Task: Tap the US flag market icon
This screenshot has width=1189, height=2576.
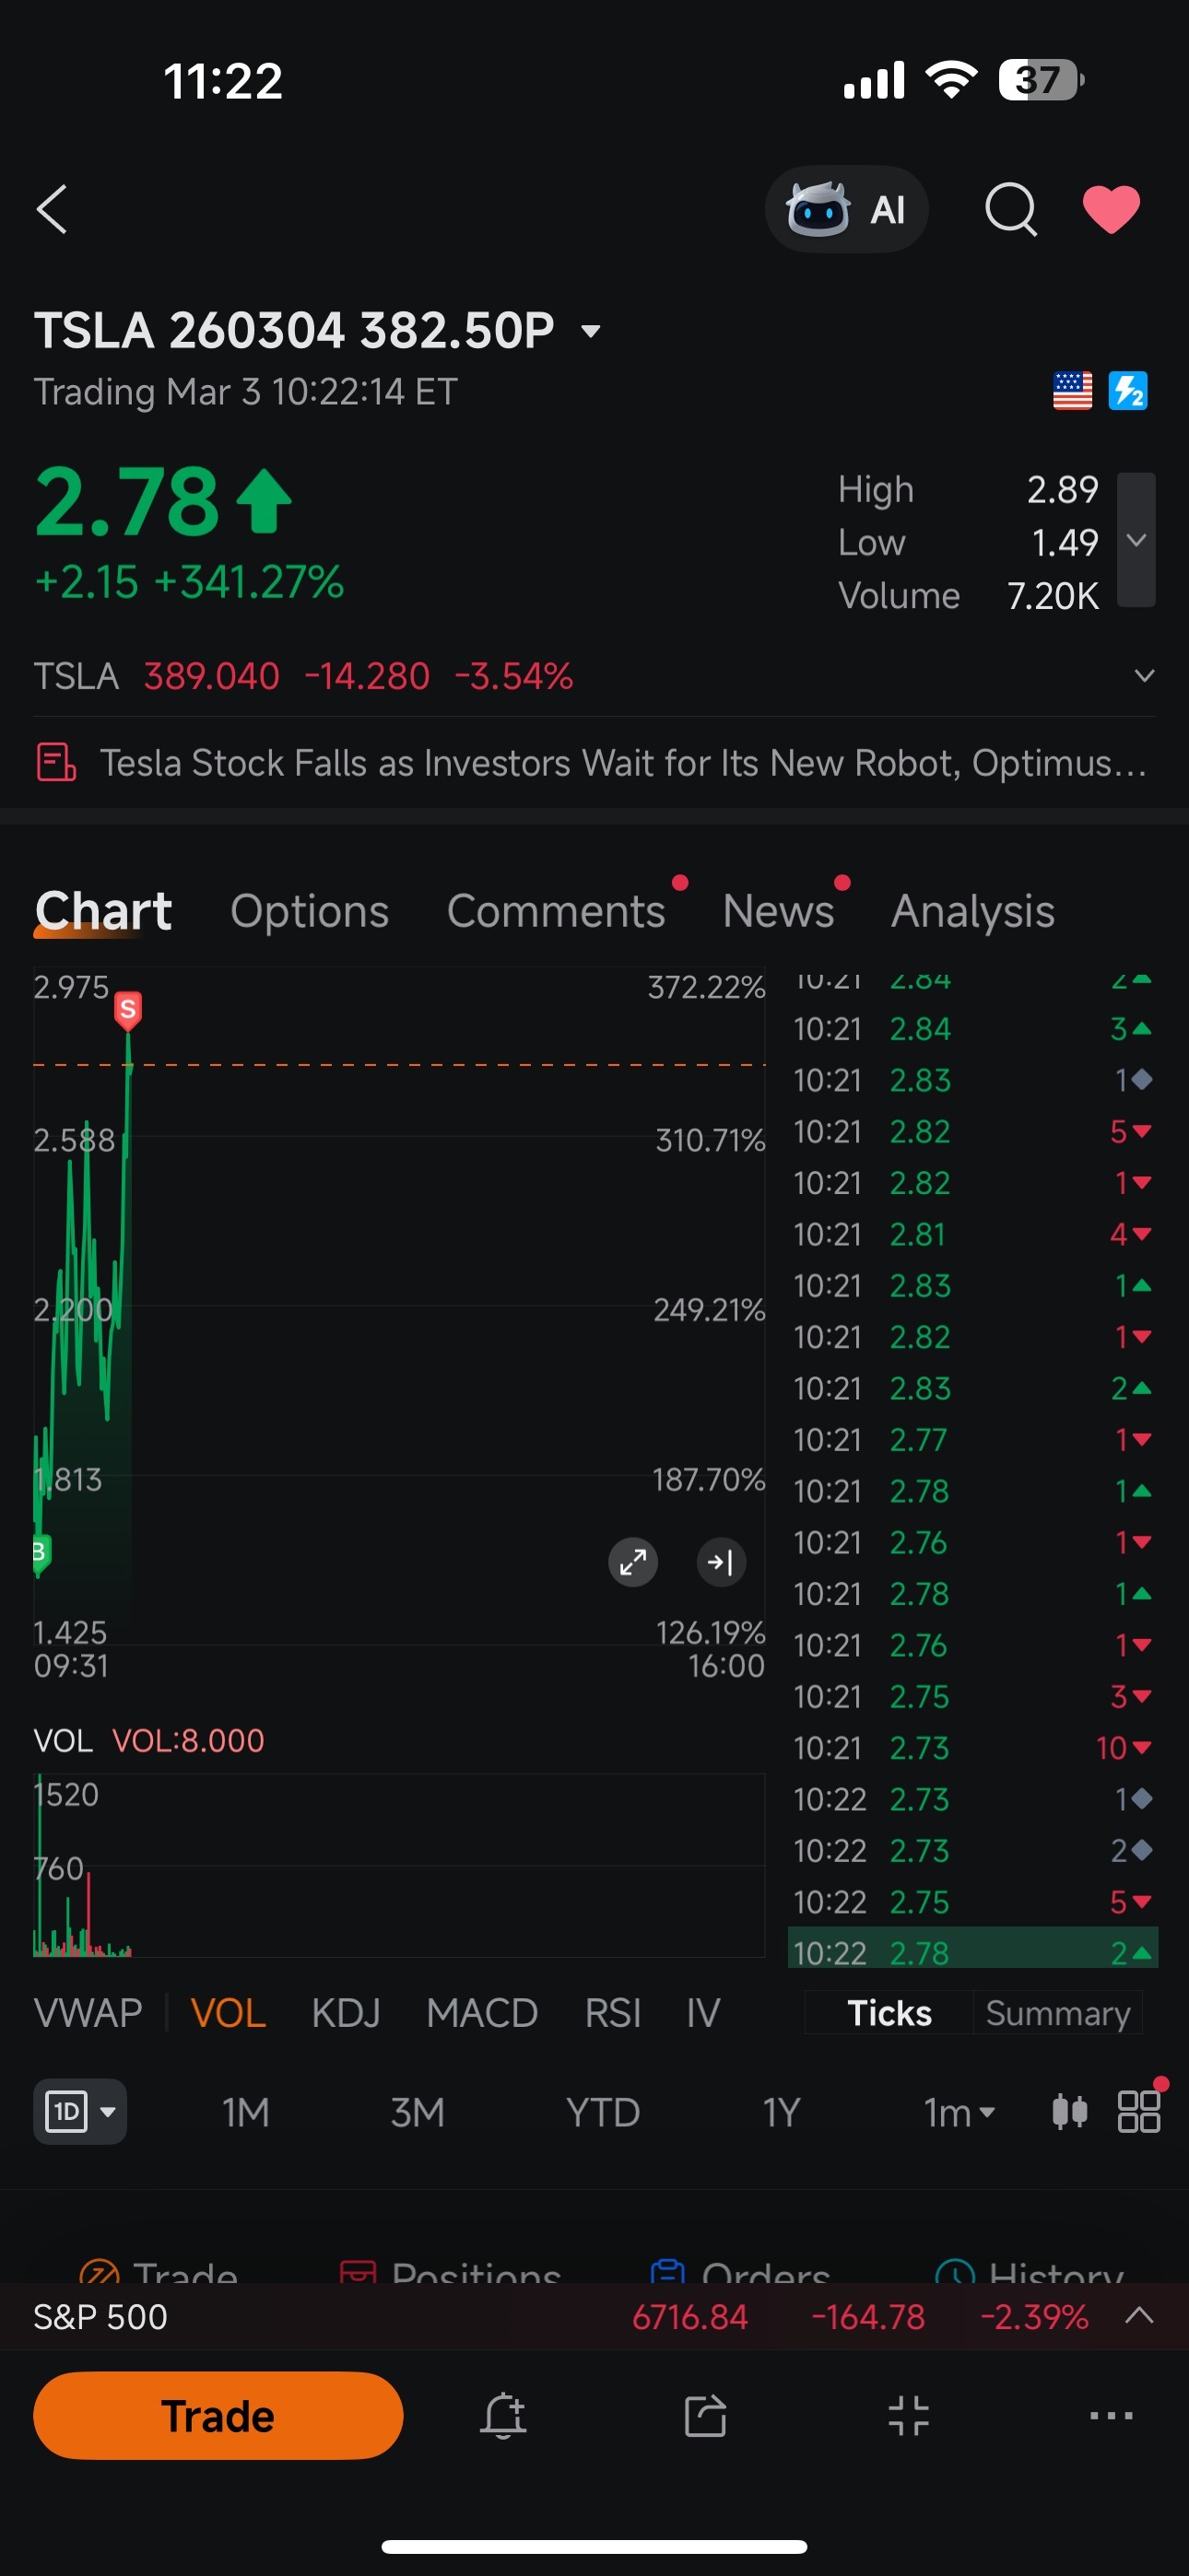Action: (1072, 391)
